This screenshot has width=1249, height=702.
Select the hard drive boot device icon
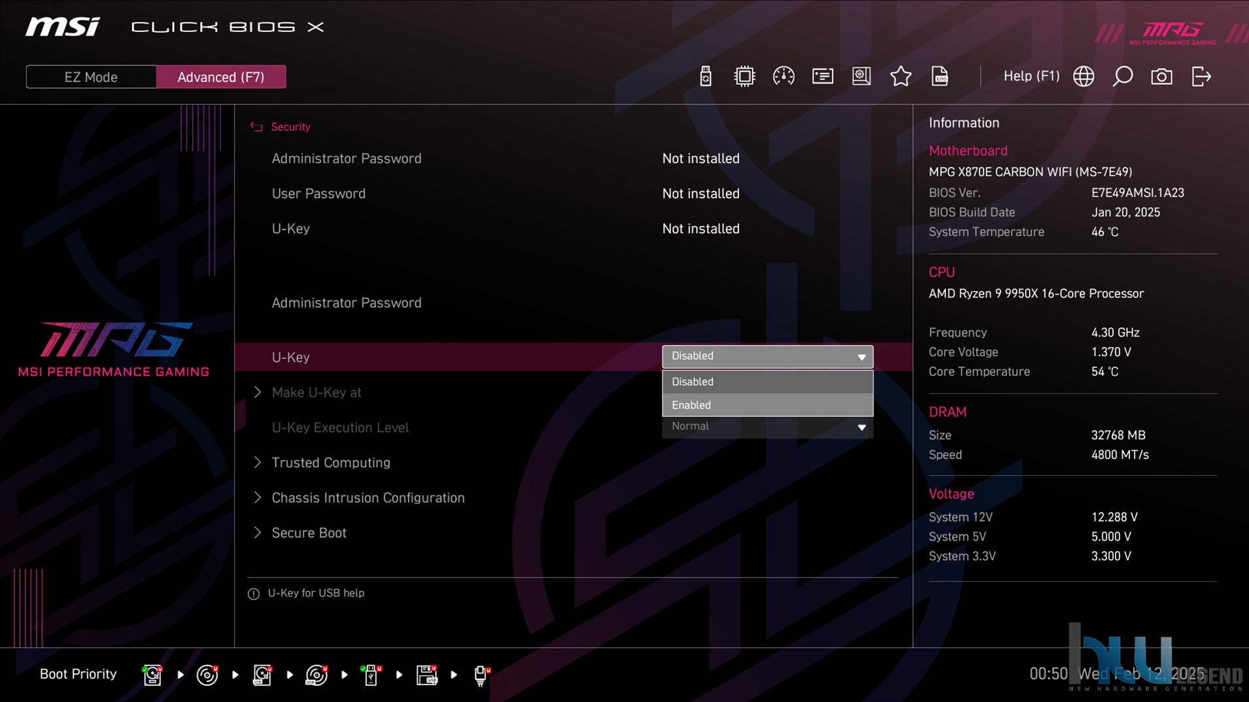152,675
